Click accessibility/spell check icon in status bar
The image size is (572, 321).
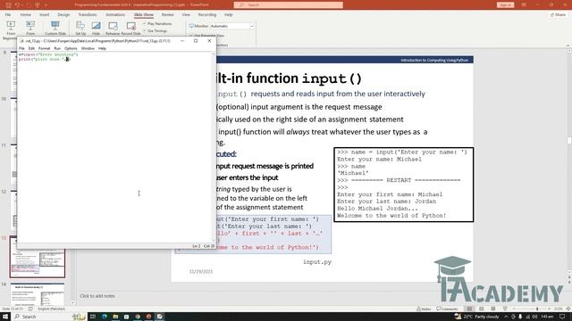point(30,309)
